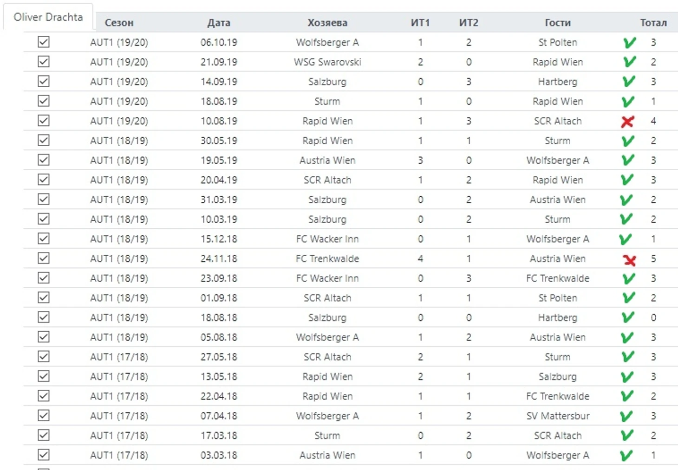Uncheck the 06.10.19 Wolfsberger A row
Image resolution: width=678 pixels, height=470 pixels.
44,42
